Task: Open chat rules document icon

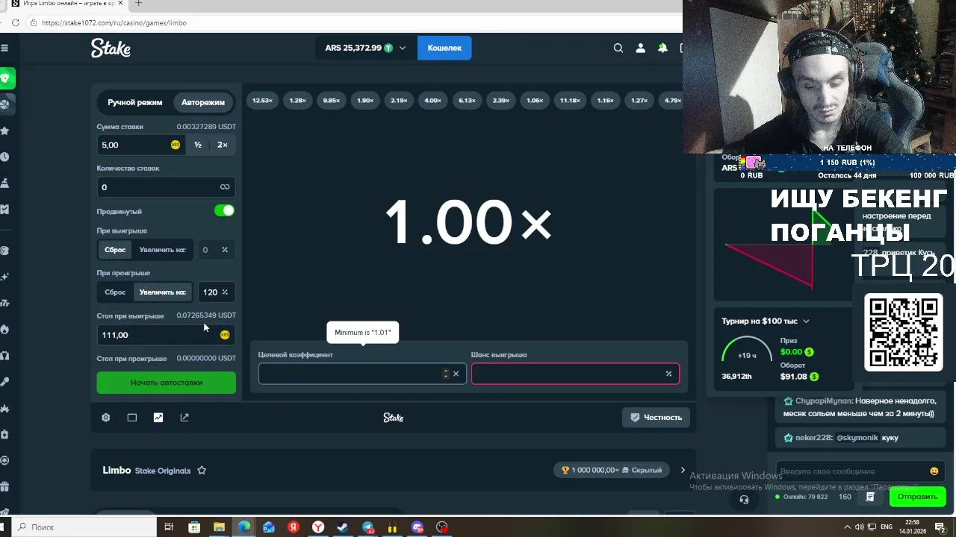Action: 870,497
